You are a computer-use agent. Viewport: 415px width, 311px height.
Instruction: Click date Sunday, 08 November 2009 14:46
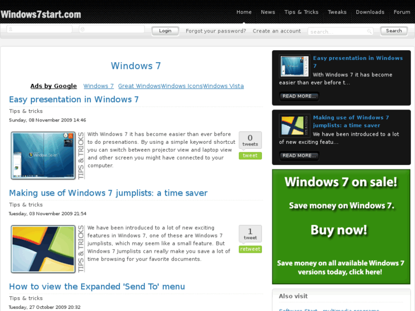pyautogui.click(x=47, y=120)
